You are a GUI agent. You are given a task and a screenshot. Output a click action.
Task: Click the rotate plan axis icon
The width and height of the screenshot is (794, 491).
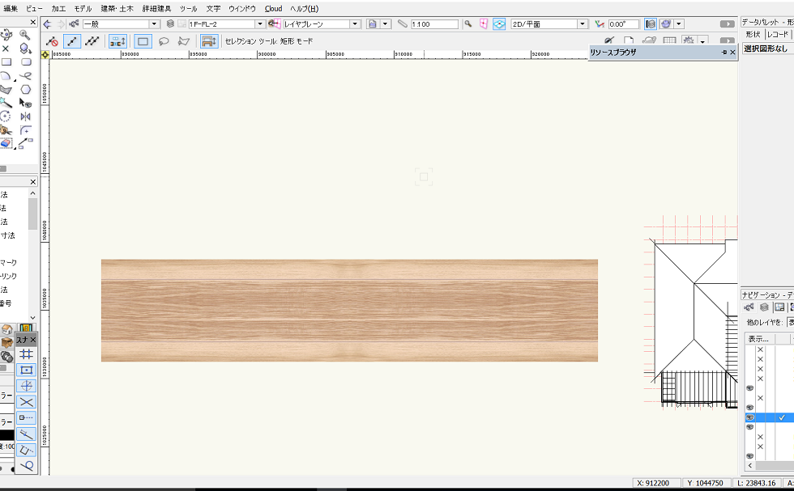point(600,23)
